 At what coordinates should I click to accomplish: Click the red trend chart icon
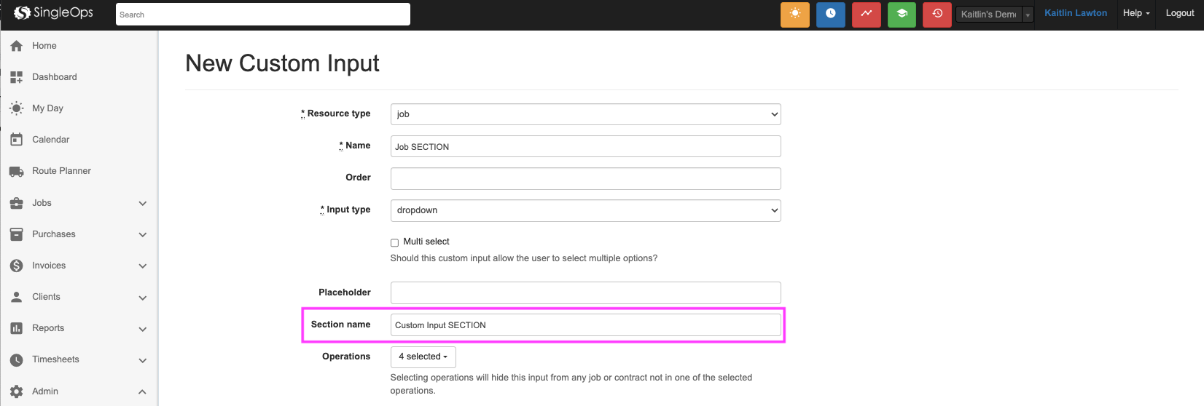coord(866,15)
